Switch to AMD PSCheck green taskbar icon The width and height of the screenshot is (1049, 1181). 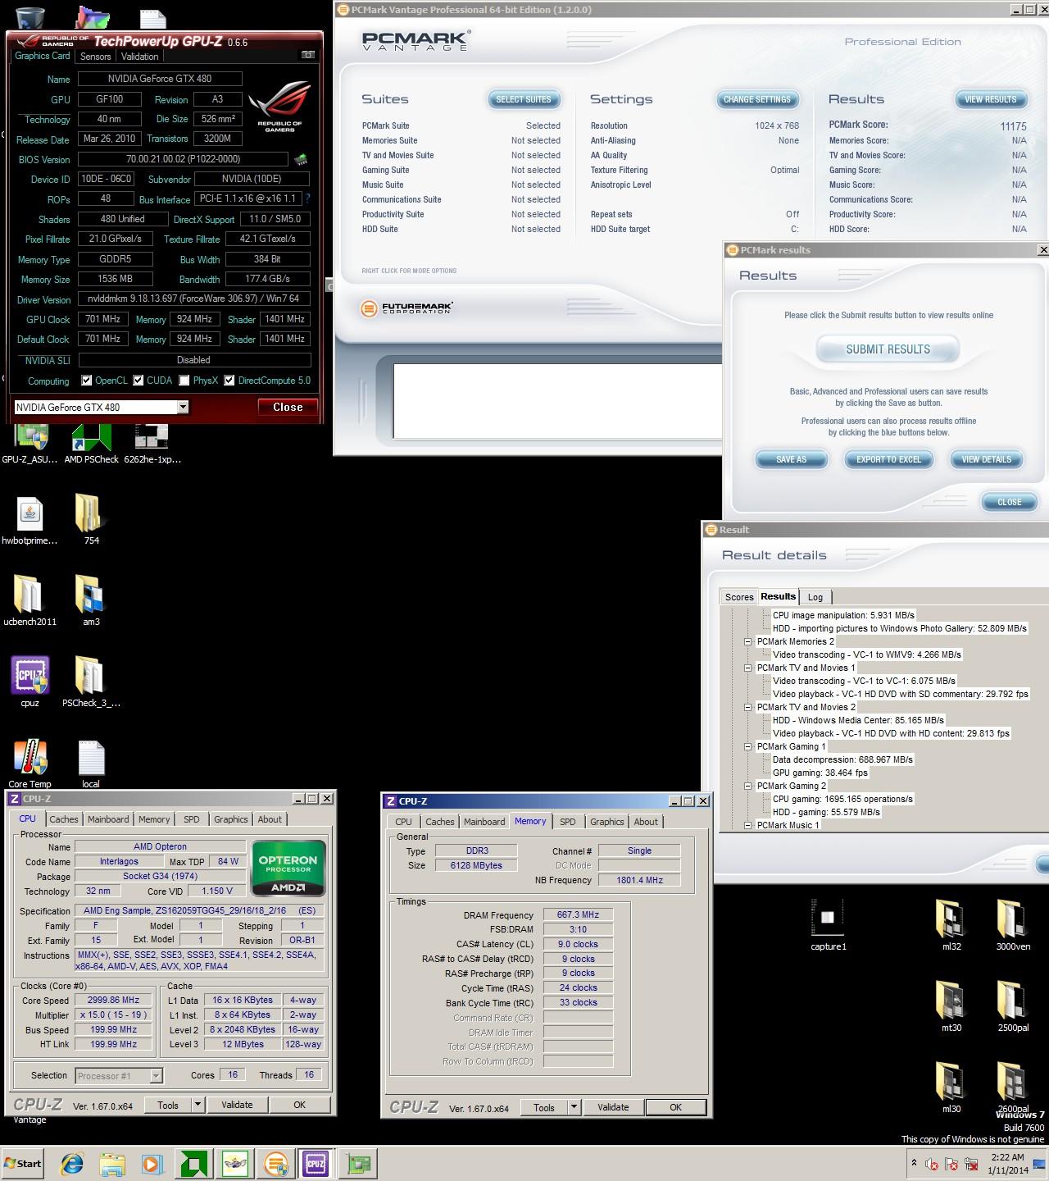[193, 1163]
